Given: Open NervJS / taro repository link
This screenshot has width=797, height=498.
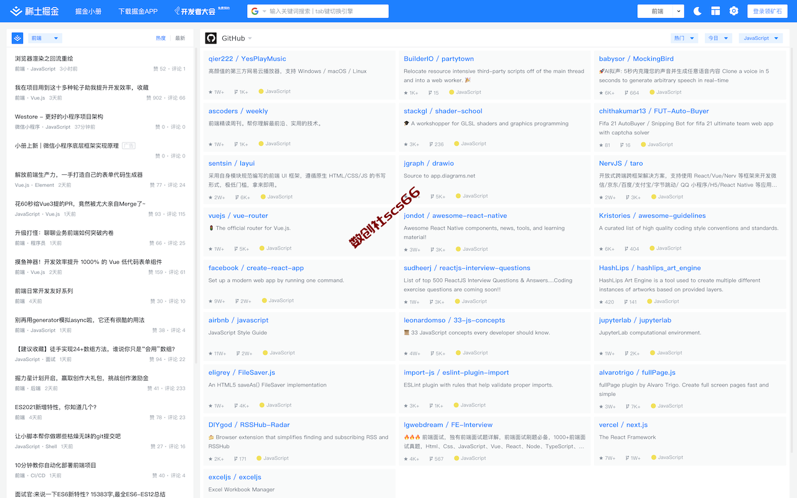Looking at the screenshot, I should click(x=621, y=163).
